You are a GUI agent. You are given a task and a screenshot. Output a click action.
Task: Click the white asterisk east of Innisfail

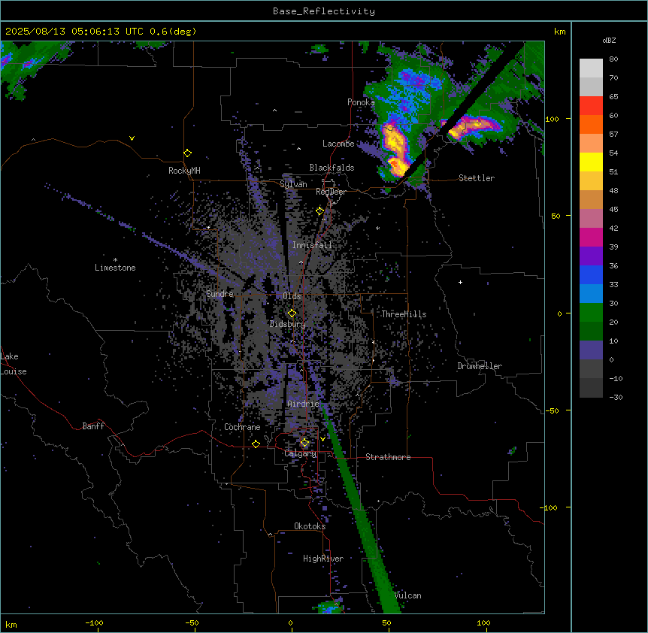(x=377, y=228)
